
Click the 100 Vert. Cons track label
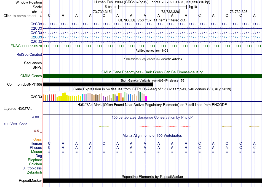[x=15, y=124]
